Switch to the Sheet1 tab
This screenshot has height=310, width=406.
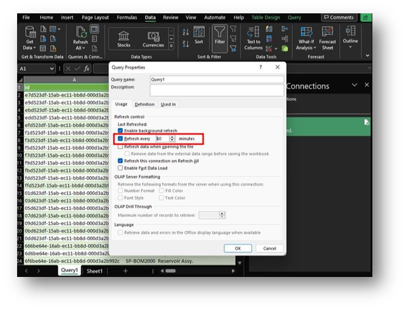click(95, 271)
